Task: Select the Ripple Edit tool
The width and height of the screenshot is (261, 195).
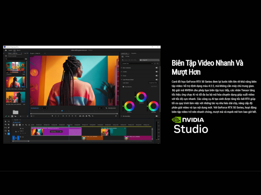Action: coord(6,124)
